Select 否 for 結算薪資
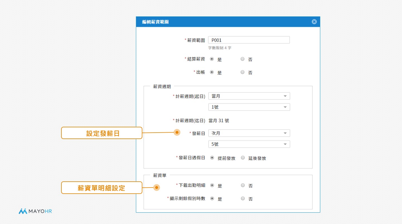402x224 pixels. point(243,59)
